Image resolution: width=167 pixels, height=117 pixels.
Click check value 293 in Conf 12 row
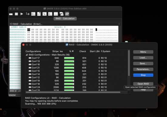(84, 77)
